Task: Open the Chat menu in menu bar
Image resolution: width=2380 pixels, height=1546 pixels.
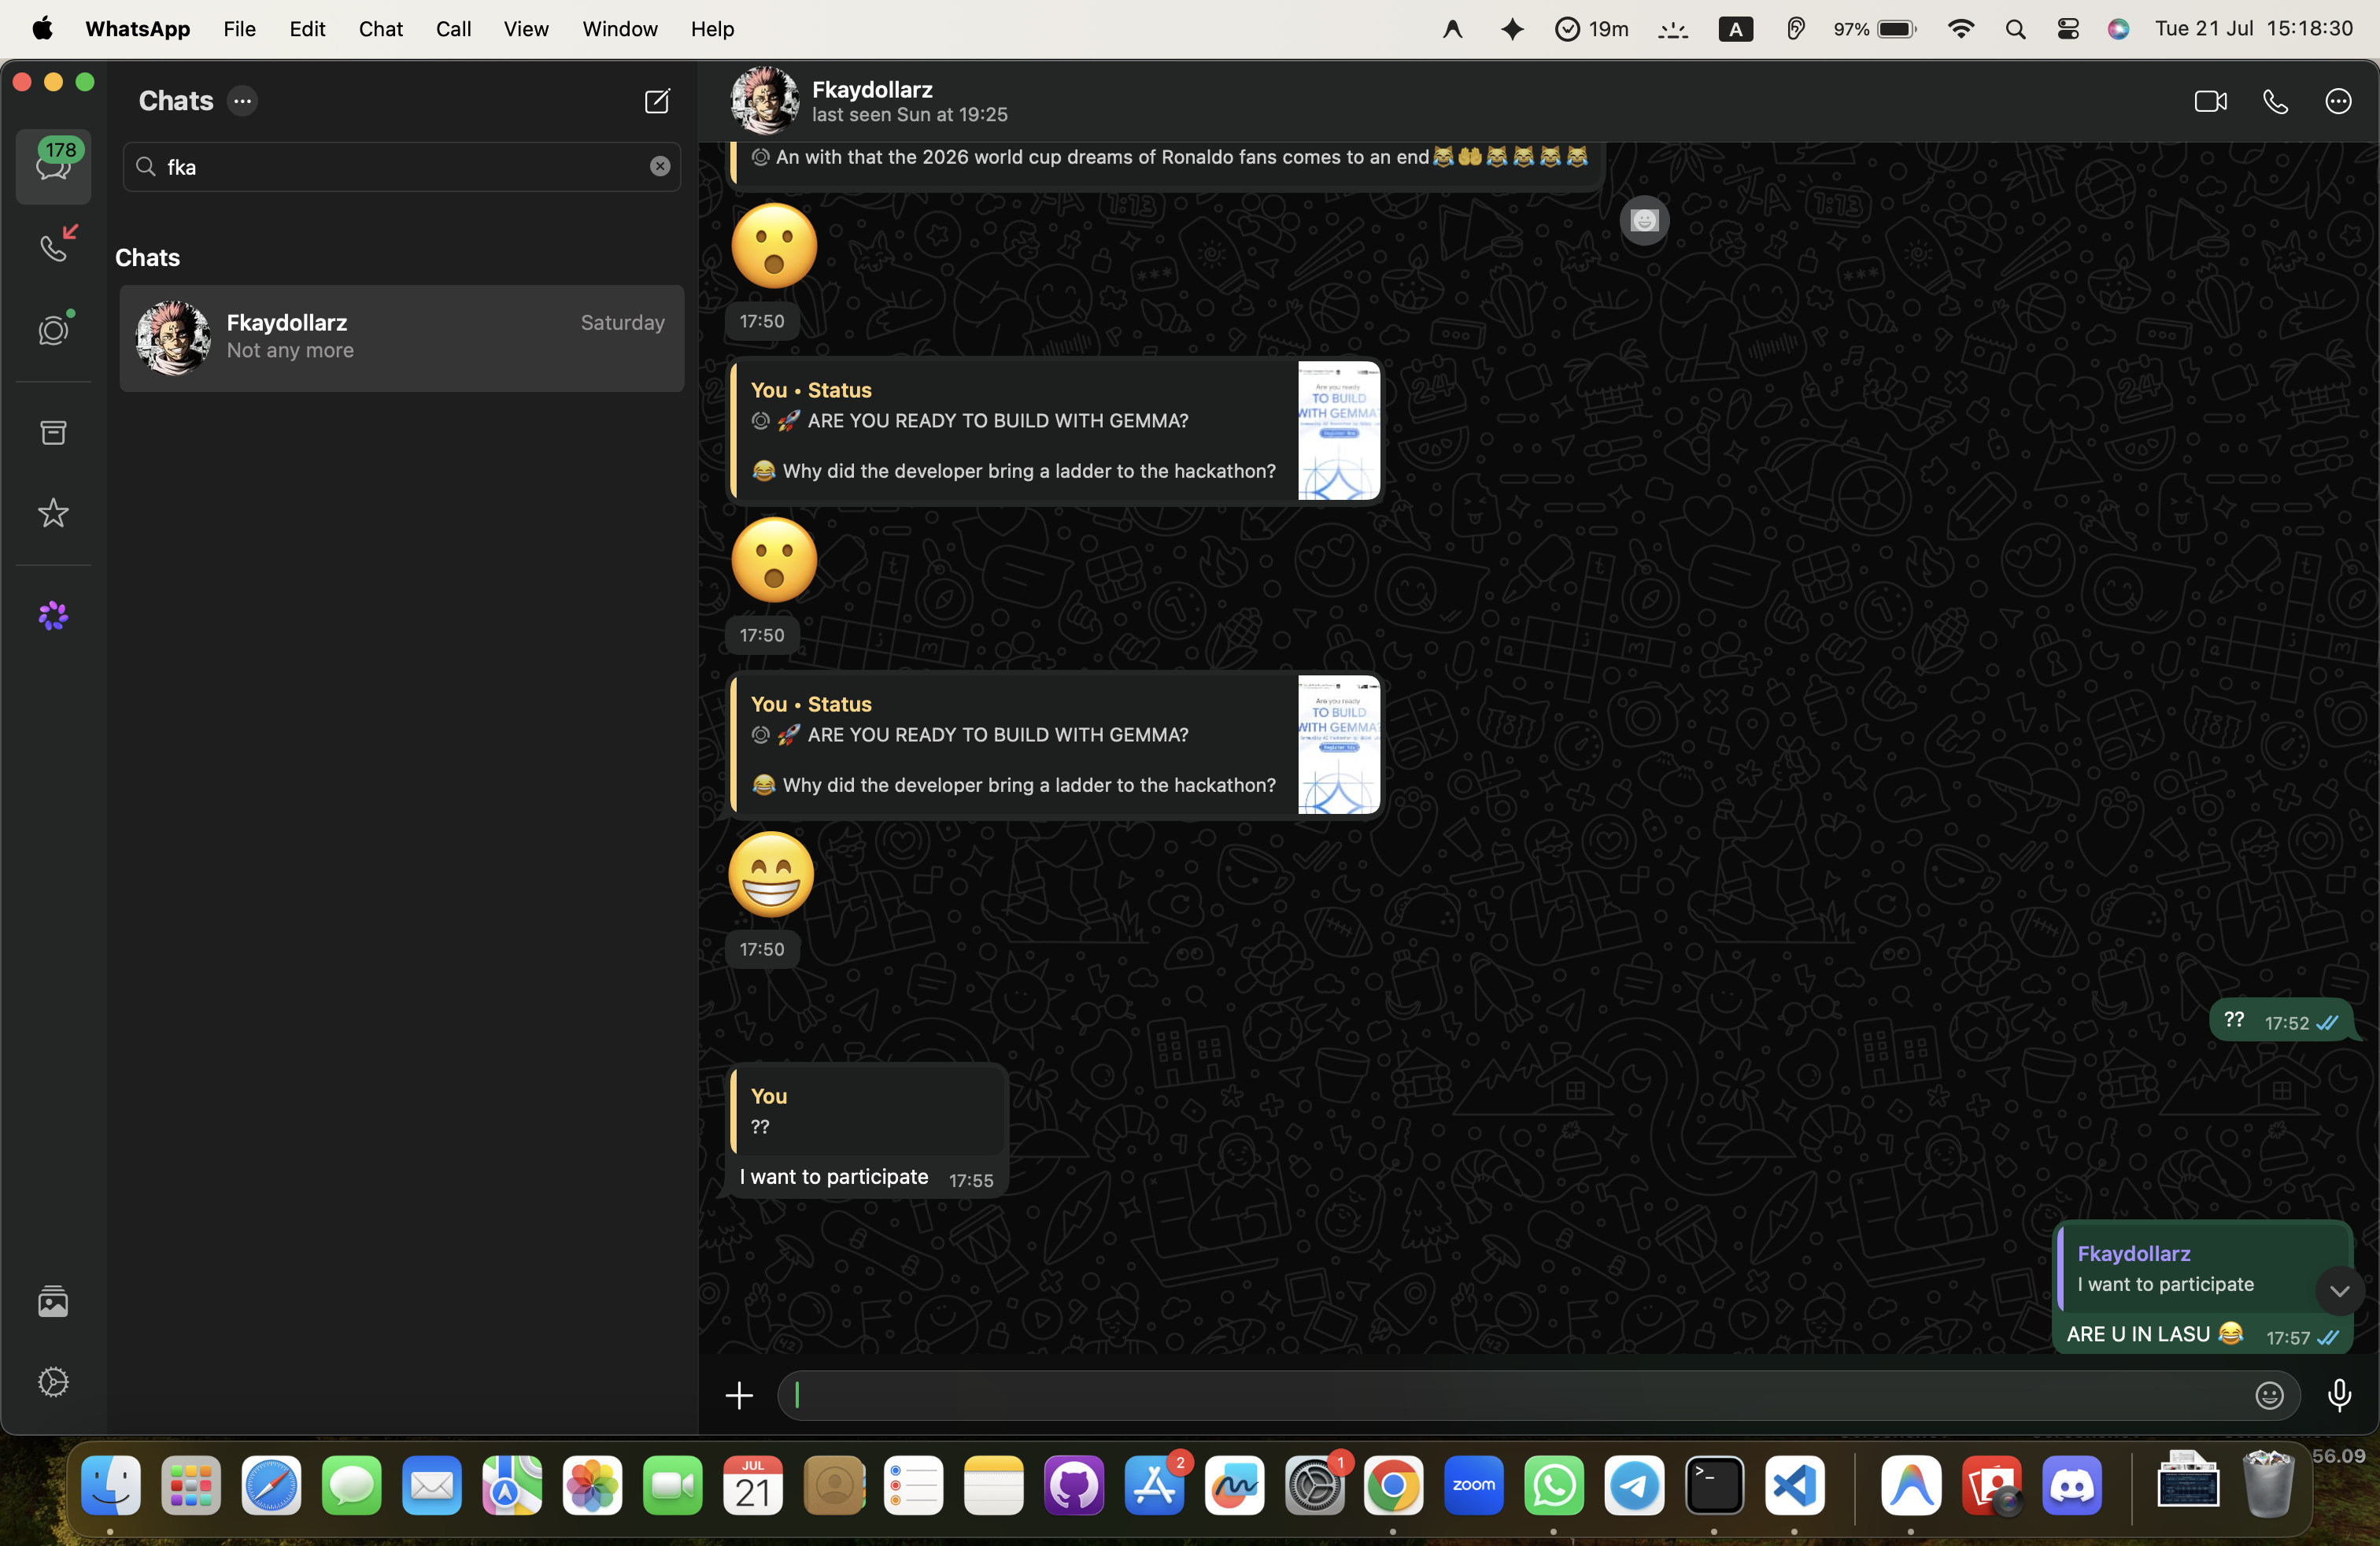Action: pos(380,29)
